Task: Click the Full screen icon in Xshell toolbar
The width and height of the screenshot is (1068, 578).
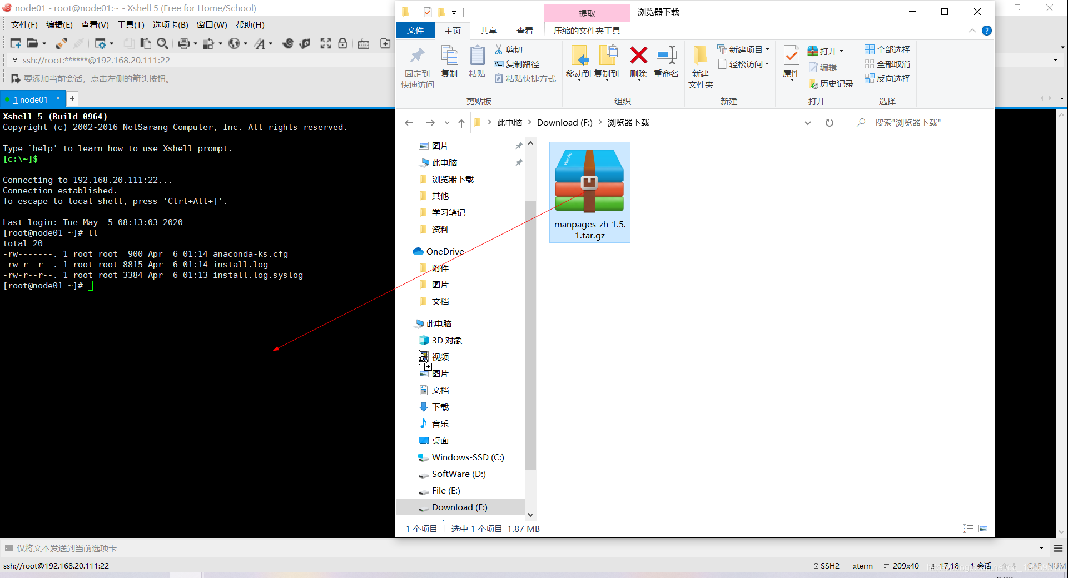Action: coord(326,43)
